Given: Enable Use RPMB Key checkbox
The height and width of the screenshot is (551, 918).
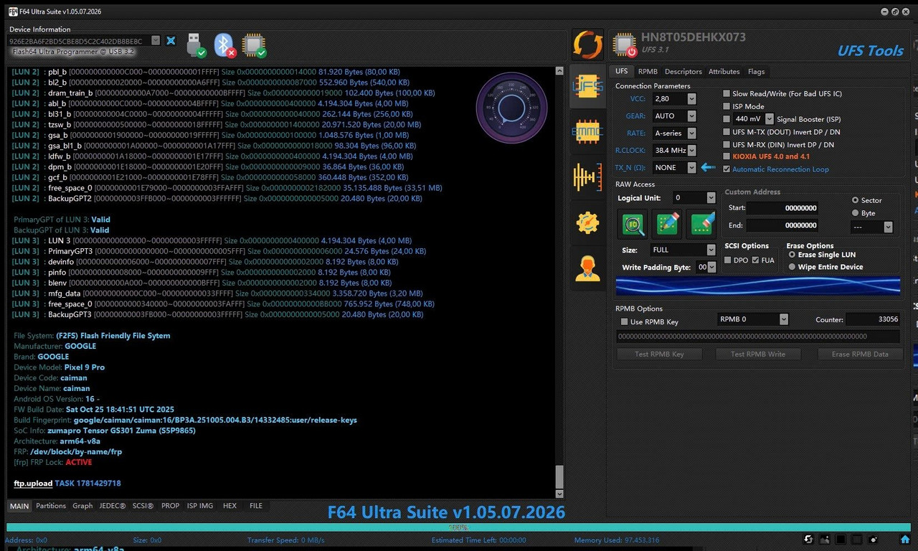Looking at the screenshot, I should click(624, 322).
